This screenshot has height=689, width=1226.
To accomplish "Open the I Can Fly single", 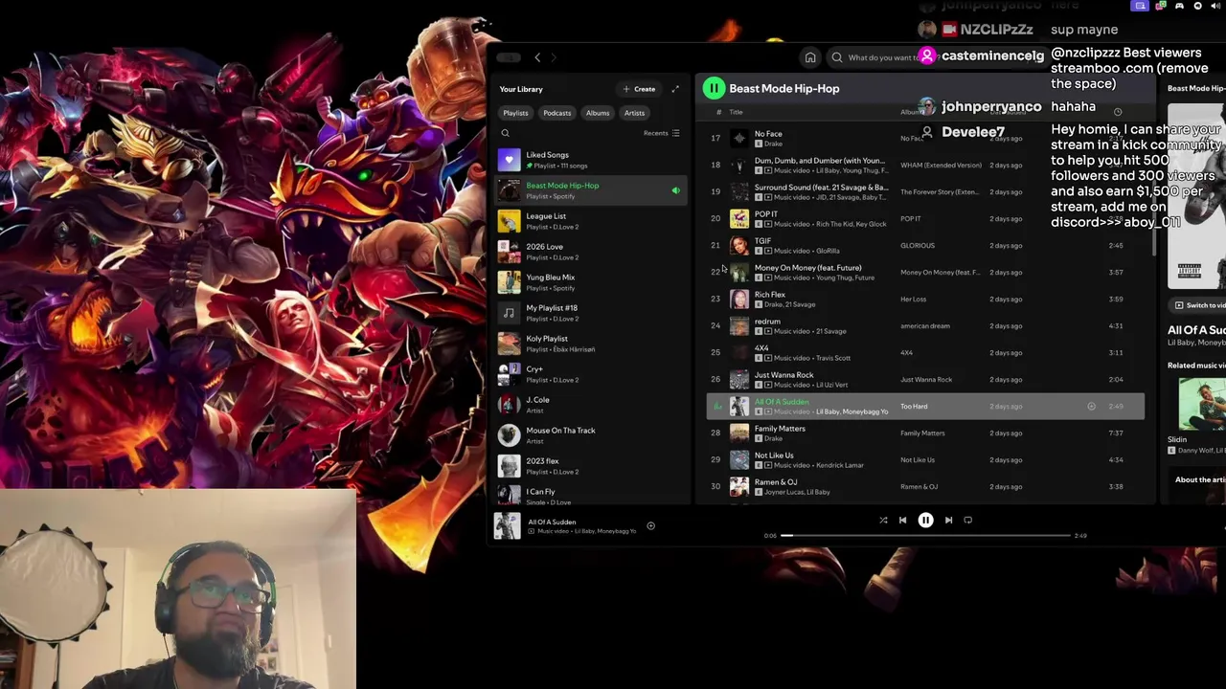I will [x=590, y=495].
